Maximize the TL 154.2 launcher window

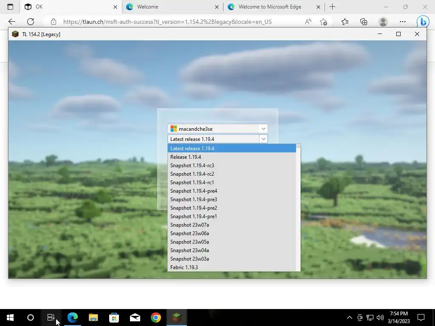click(x=398, y=34)
